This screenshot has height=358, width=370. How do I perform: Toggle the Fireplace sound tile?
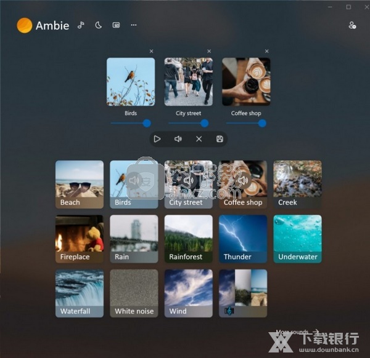coord(80,239)
